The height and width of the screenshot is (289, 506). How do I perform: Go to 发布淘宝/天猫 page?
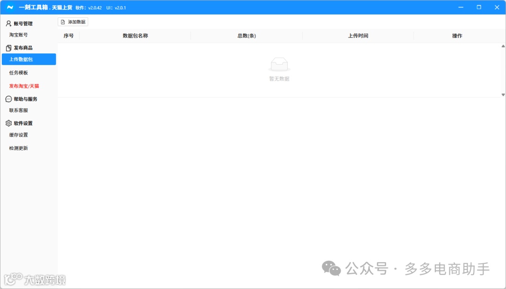24,86
